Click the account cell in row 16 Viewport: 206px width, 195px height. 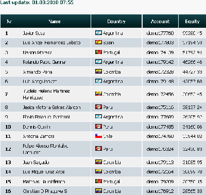[x=160, y=191]
